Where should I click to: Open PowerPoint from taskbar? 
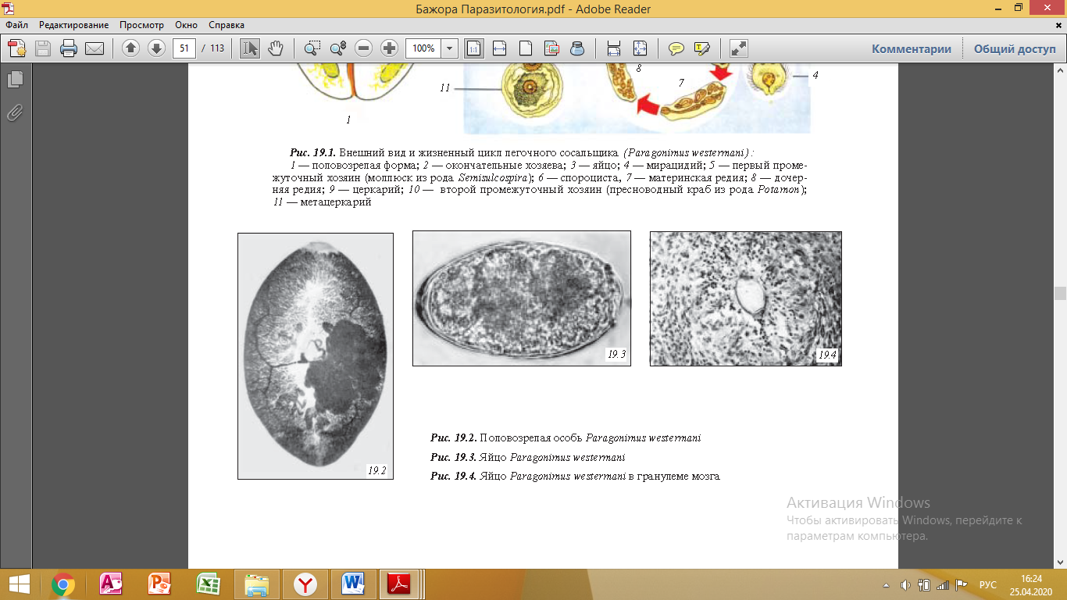[x=159, y=584]
